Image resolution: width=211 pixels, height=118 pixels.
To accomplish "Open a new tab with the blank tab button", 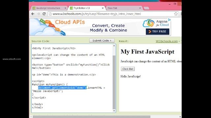I will (x=146, y=8).
